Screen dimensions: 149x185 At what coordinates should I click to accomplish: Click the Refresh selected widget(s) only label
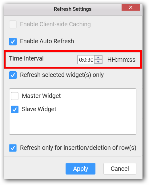click(x=62, y=75)
